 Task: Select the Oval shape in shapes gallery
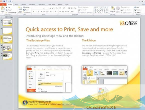tap(104, 7)
